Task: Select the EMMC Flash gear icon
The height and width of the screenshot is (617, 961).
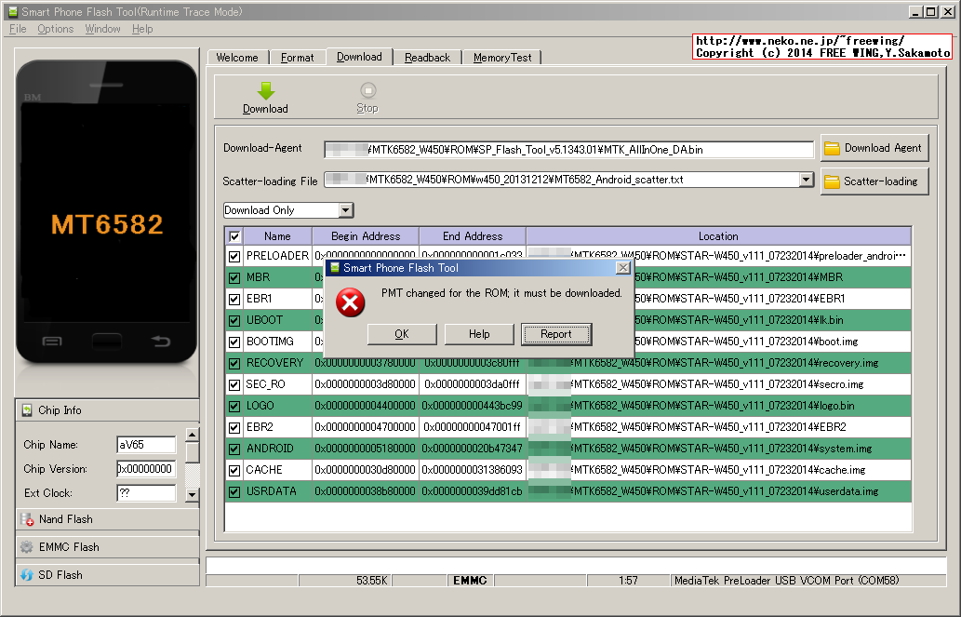Action: pyautogui.click(x=26, y=548)
